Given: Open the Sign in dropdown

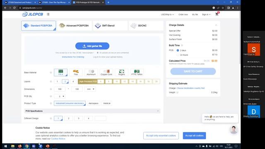Looking at the screenshot, I should click(206, 14).
